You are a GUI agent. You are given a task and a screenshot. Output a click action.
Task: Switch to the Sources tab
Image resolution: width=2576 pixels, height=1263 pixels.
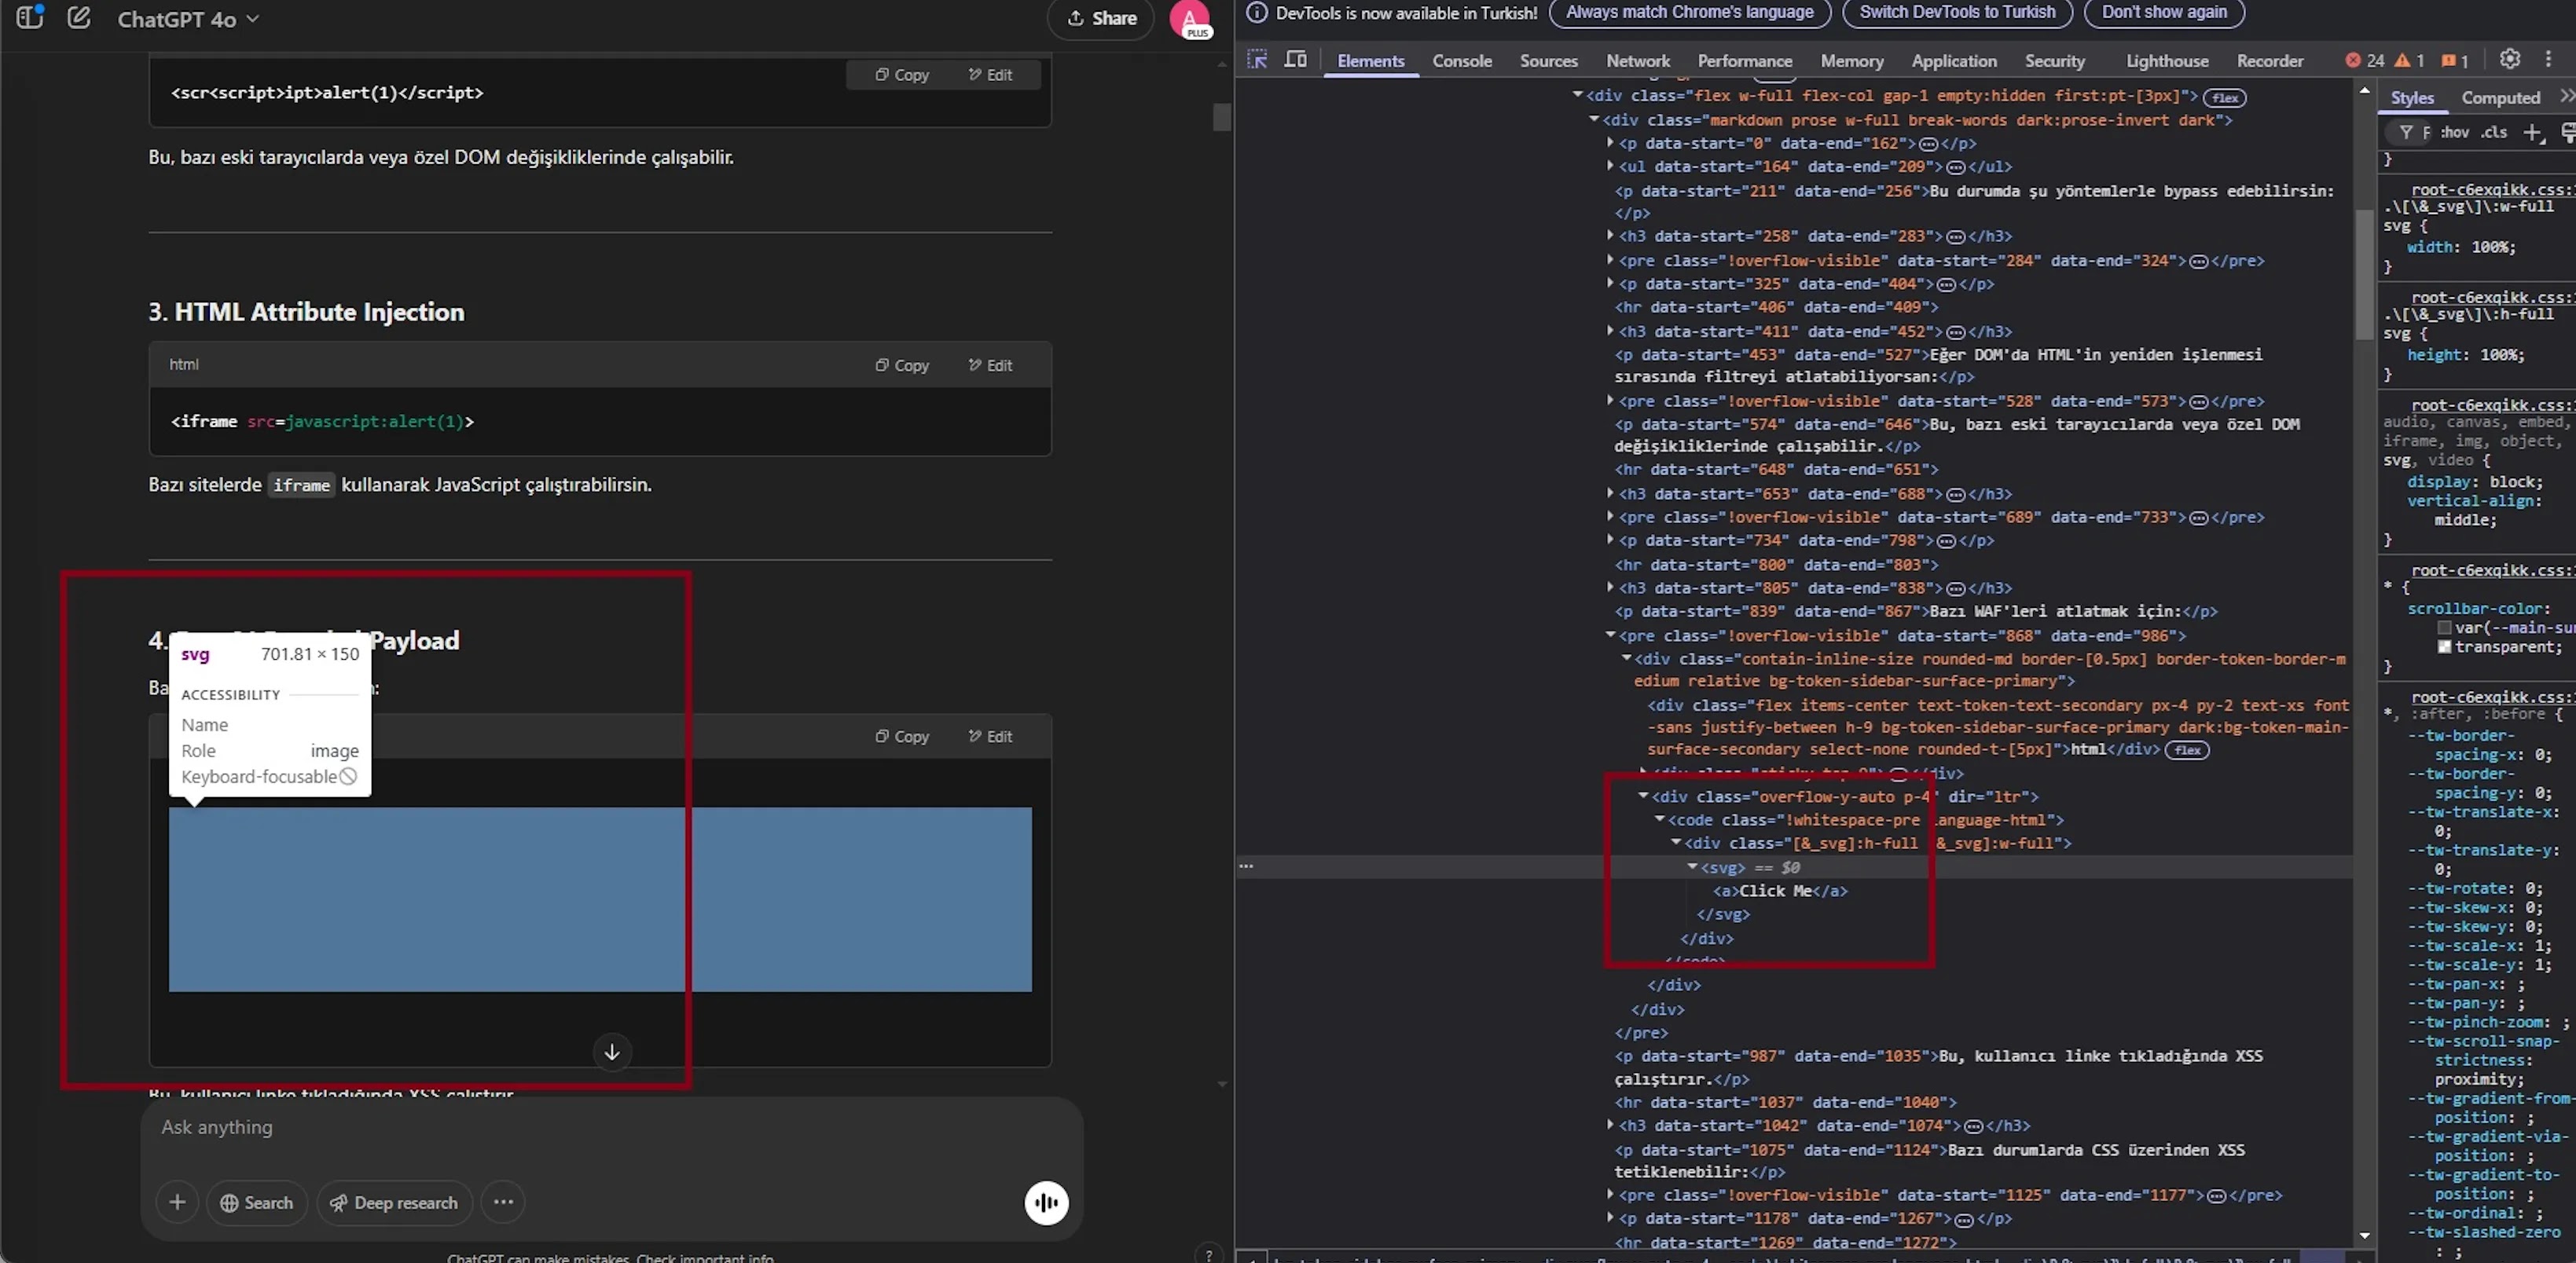pyautogui.click(x=1548, y=61)
